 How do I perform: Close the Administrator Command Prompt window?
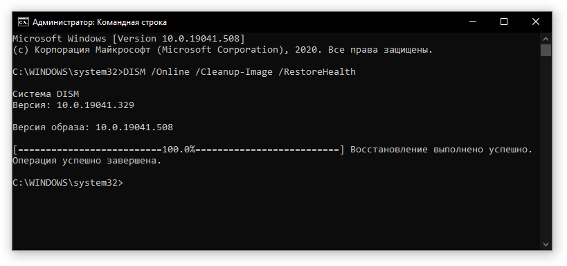[536, 22]
